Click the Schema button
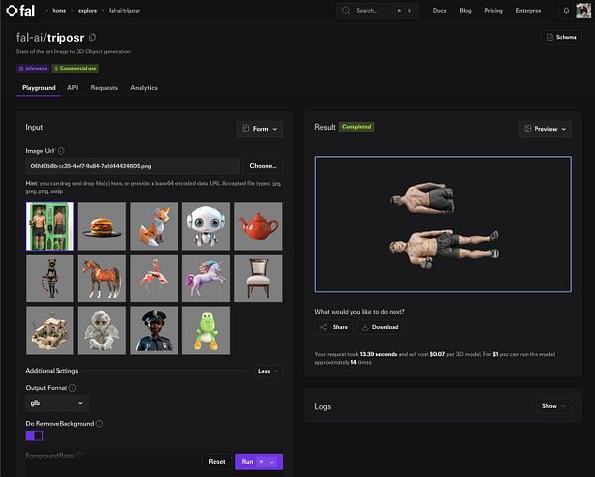This screenshot has width=595, height=477. click(x=561, y=37)
